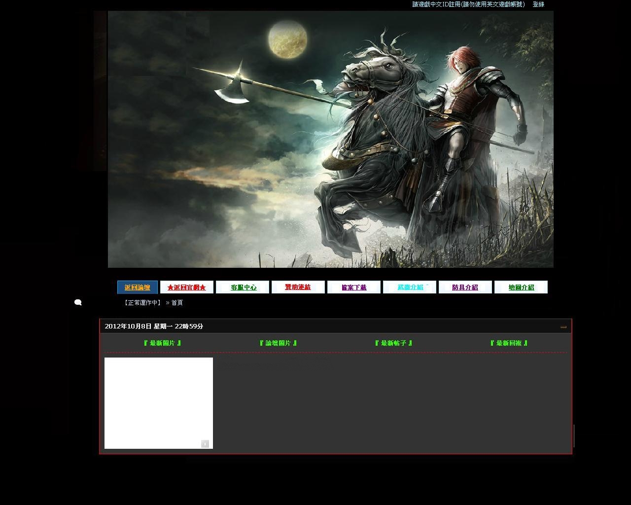Open 檔案下載 file download page
Screen dimensions: 631x505
[x=354, y=287]
